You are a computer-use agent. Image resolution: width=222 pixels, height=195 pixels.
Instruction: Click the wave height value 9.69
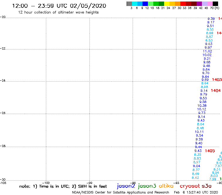pyautogui.click(x=205, y=80)
